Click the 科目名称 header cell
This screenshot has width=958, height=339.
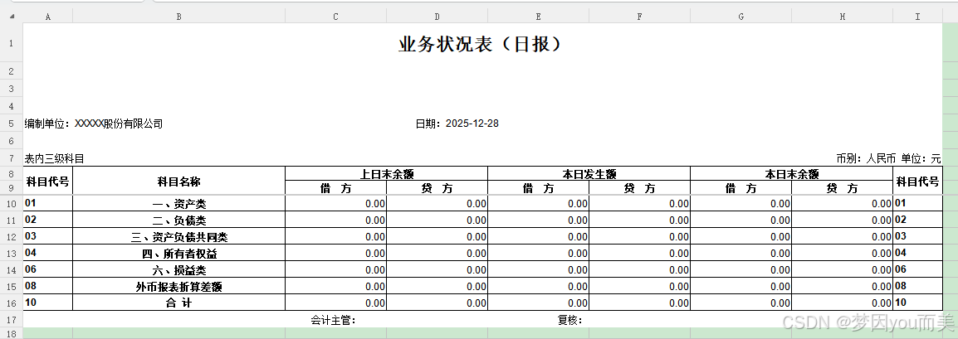click(179, 181)
